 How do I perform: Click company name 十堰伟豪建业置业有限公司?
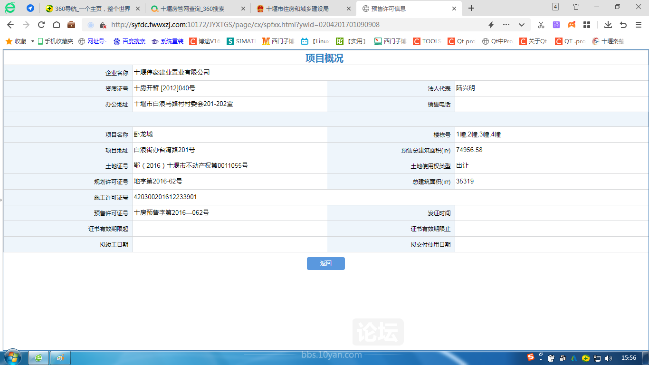(172, 72)
